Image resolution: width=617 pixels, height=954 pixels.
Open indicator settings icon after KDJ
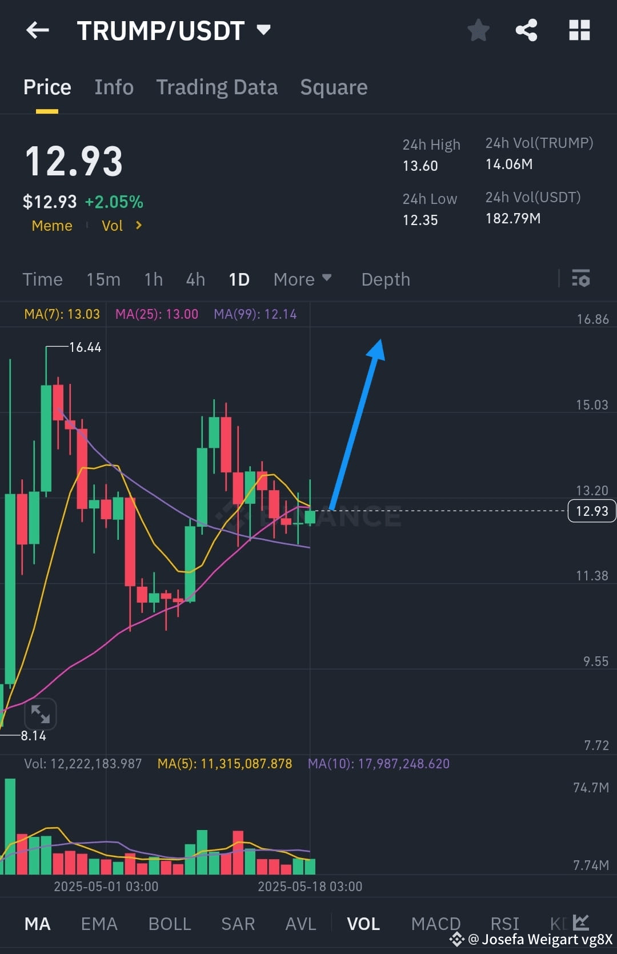pyautogui.click(x=581, y=922)
